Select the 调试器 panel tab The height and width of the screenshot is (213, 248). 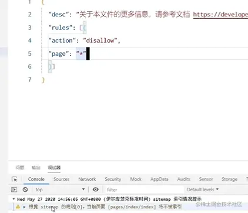click(54, 167)
